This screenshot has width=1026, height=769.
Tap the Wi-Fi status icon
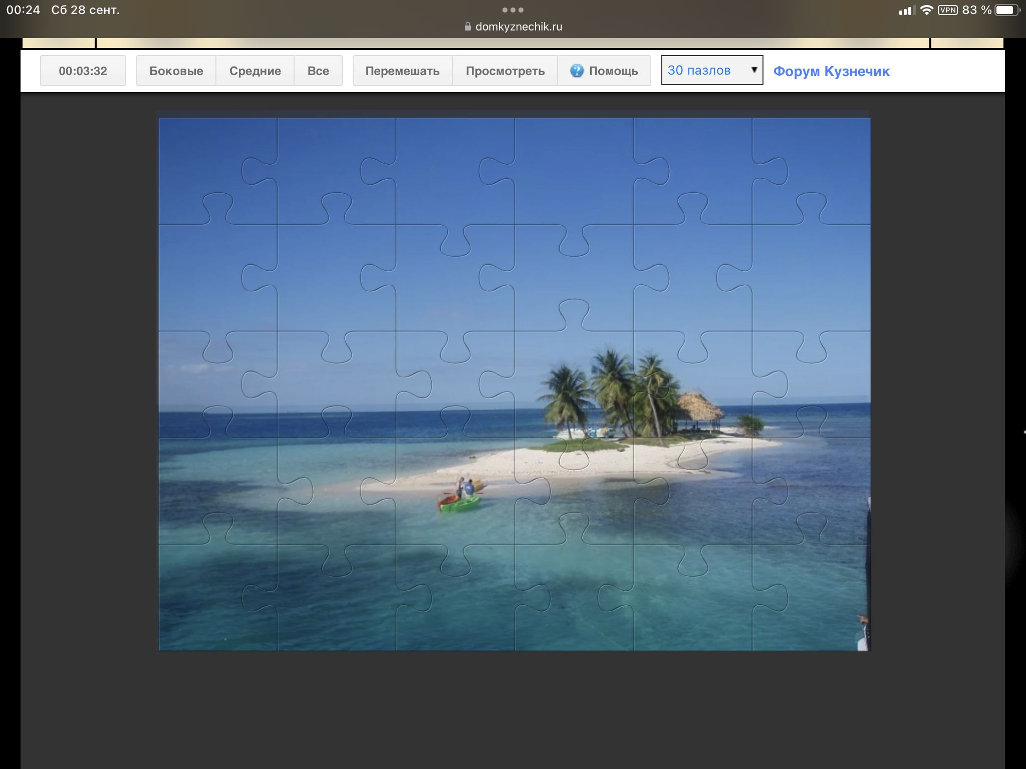tap(926, 10)
